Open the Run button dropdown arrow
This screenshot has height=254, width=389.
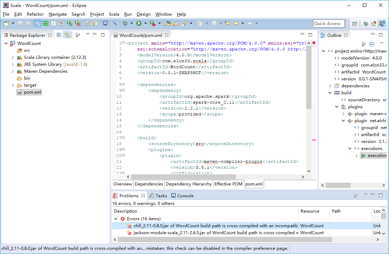coord(145,23)
